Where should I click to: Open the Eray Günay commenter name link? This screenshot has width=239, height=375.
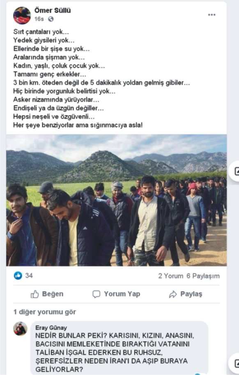pos(51,327)
